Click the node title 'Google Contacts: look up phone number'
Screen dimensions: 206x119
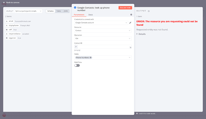click(93, 9)
